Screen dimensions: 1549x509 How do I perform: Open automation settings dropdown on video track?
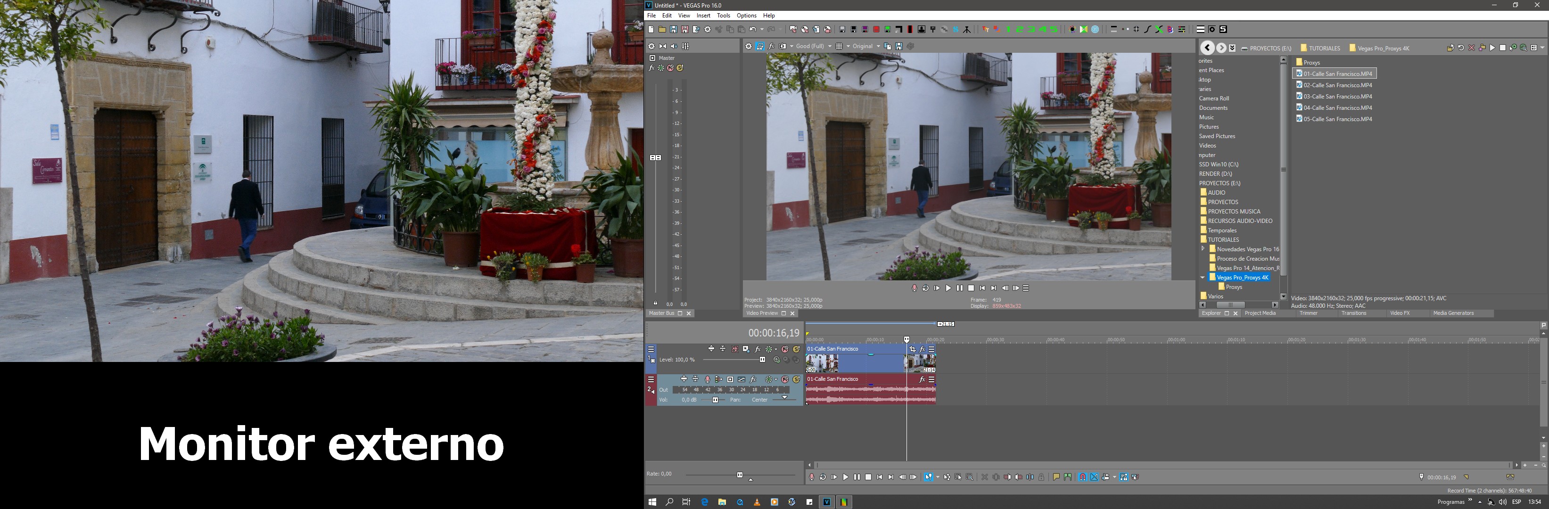(x=776, y=349)
